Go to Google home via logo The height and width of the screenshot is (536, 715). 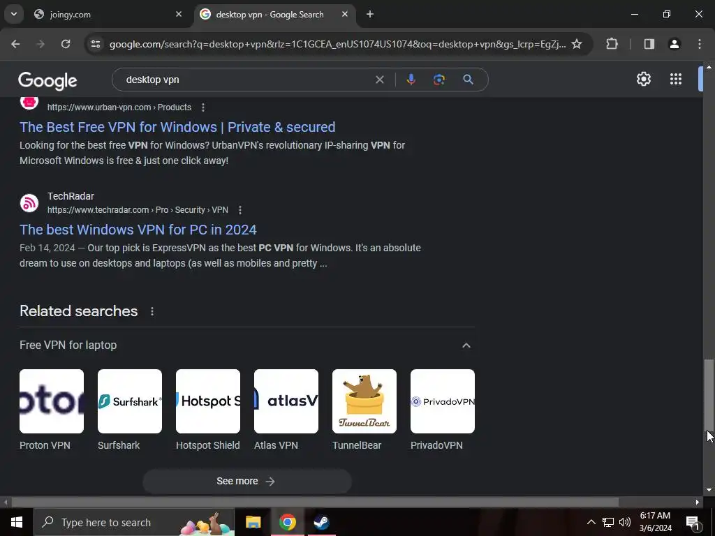point(48,81)
